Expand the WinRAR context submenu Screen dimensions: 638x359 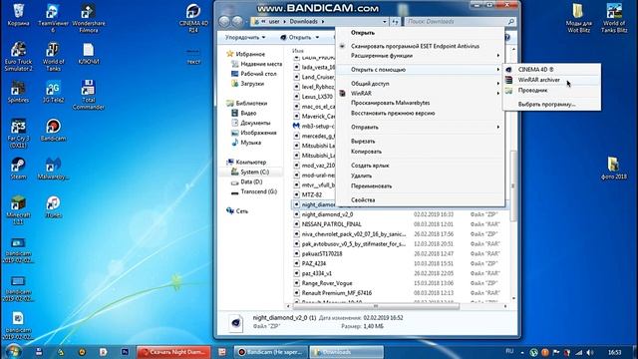[x=420, y=93]
